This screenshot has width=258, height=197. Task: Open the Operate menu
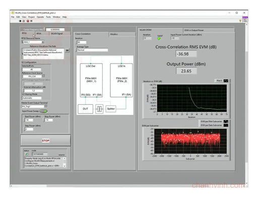point(40,17)
